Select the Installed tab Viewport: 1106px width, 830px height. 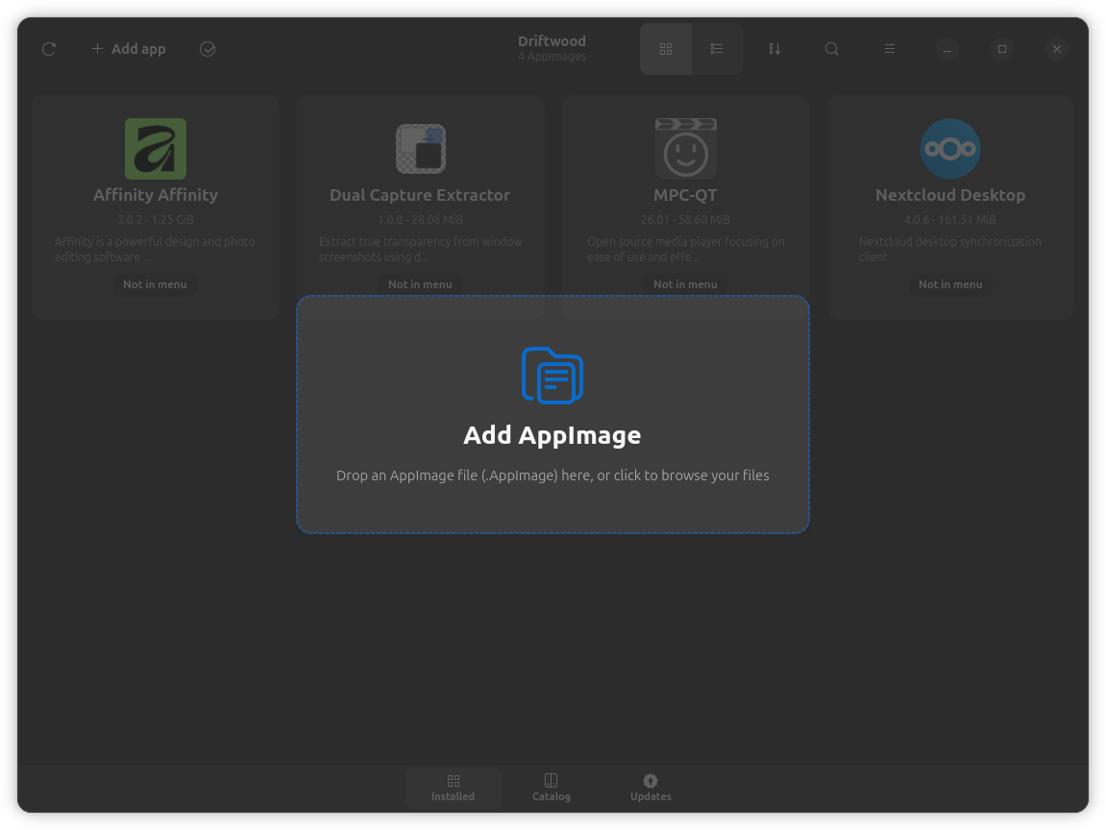[x=454, y=788]
